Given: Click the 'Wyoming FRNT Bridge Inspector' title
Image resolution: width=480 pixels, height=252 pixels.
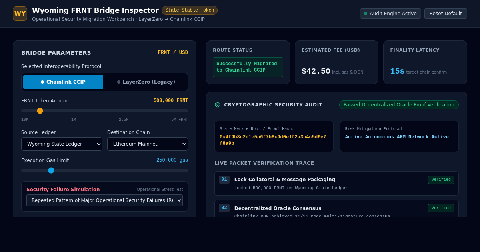Looking at the screenshot, I should (95, 10).
